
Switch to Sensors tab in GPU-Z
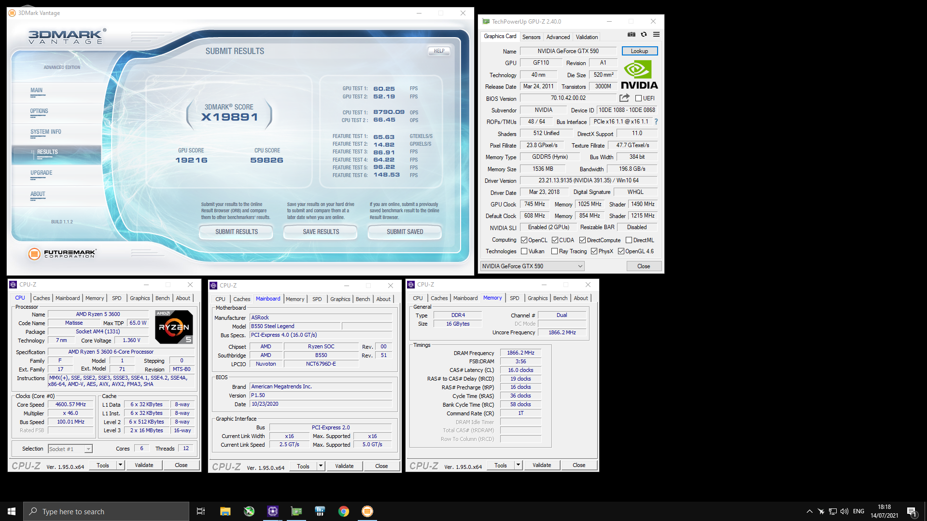[x=531, y=37]
